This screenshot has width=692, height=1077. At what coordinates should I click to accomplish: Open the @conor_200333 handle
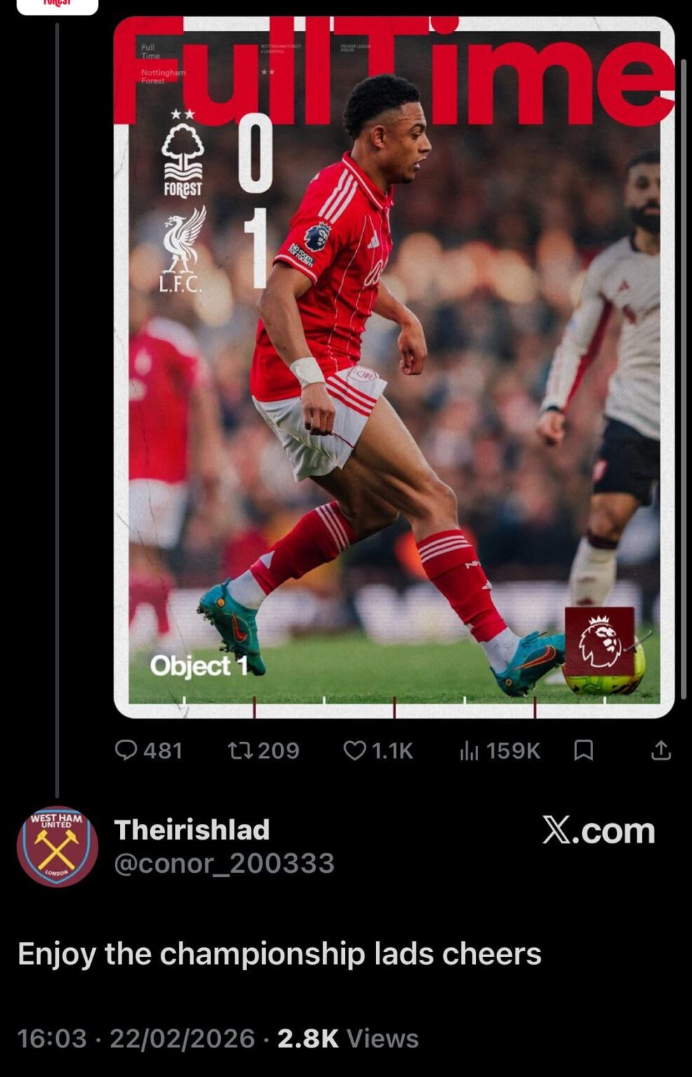(x=224, y=863)
